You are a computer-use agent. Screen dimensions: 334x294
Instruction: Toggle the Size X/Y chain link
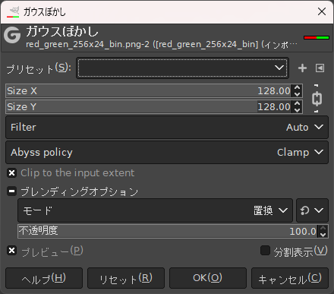[317, 99]
